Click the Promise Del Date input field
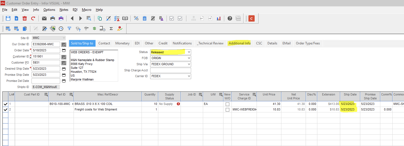The height and width of the screenshot is (146, 404). pyautogui.click(x=46, y=81)
